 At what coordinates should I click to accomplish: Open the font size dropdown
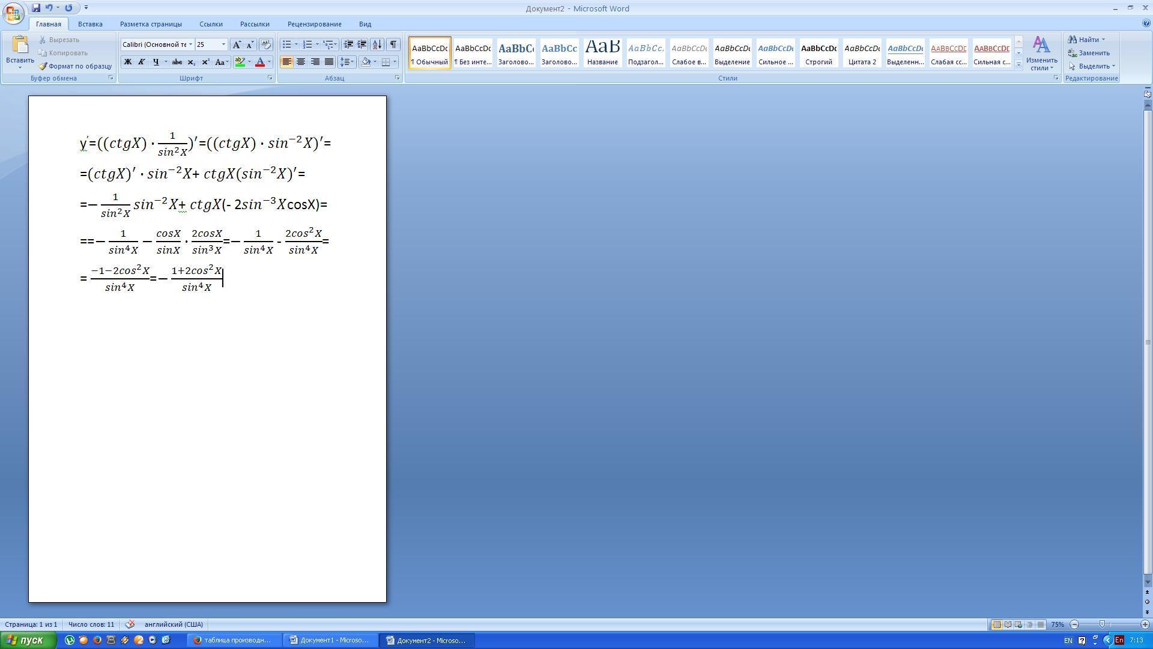[223, 44]
